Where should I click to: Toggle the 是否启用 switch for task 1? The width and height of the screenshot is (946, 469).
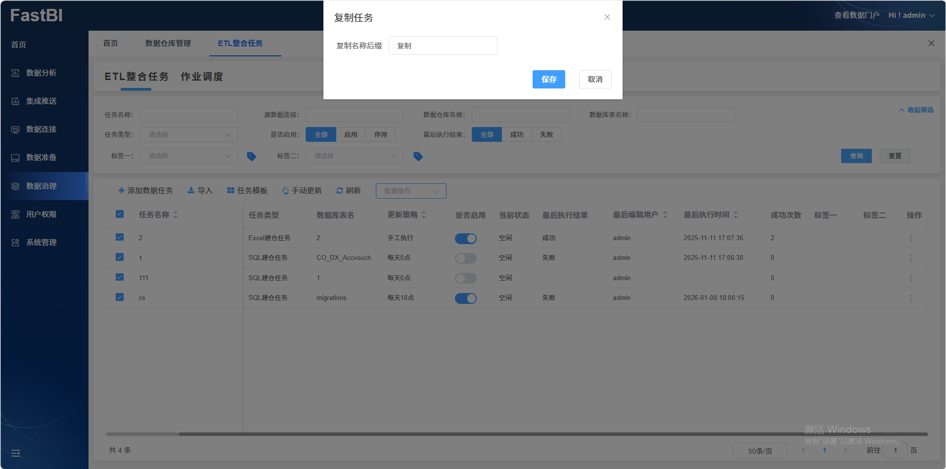(465, 258)
